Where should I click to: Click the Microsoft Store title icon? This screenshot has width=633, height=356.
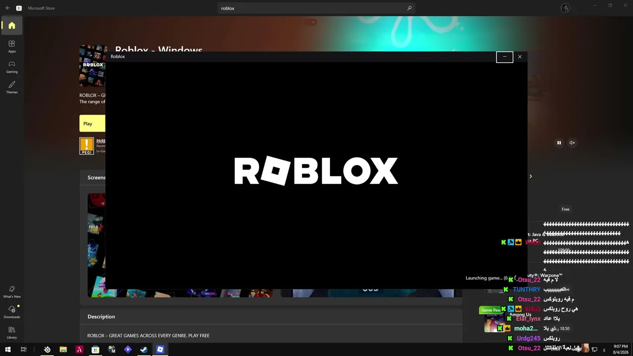click(x=19, y=8)
